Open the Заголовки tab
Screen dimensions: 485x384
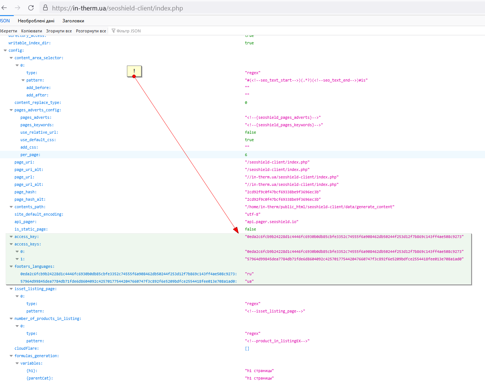[x=73, y=21]
